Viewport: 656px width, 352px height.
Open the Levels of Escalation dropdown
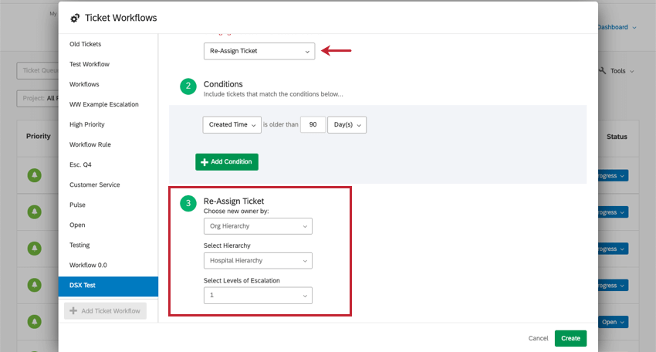point(258,295)
